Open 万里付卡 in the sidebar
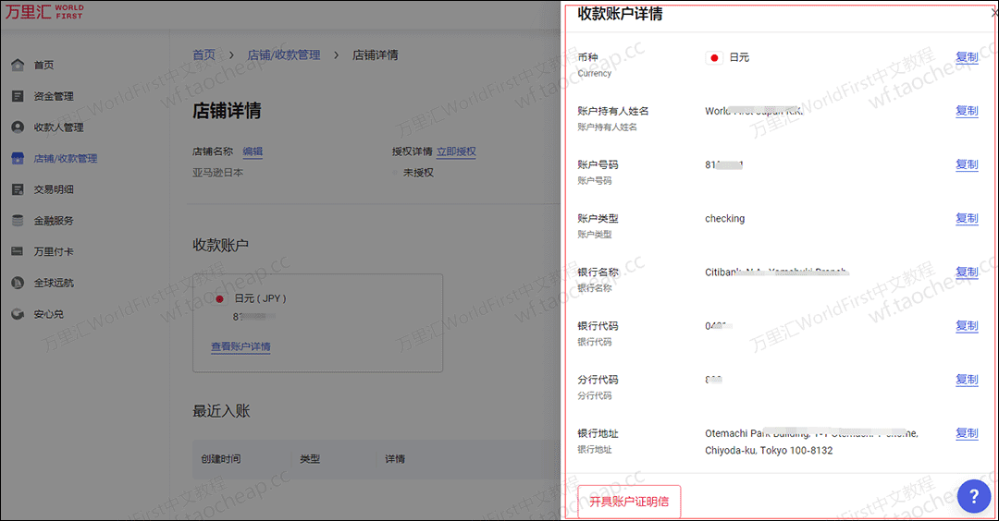Image resolution: width=999 pixels, height=521 pixels. click(x=54, y=252)
